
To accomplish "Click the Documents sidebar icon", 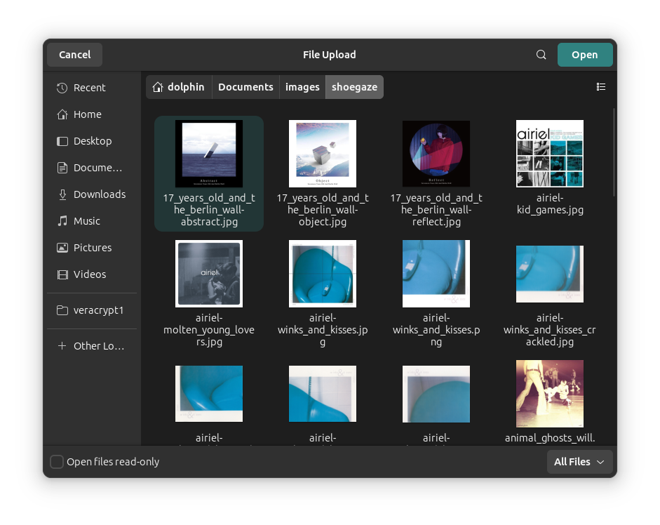I will 62,168.
